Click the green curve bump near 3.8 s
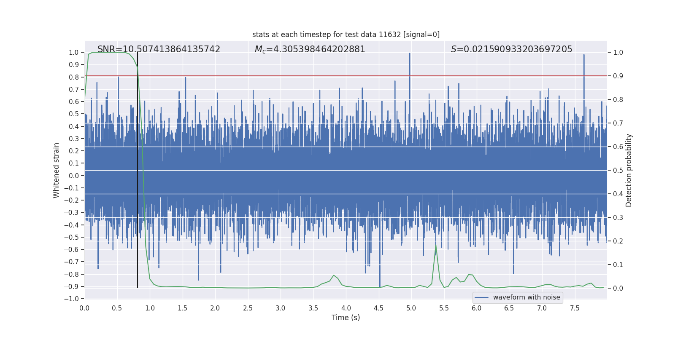This screenshot has width=675, height=337. tap(334, 275)
